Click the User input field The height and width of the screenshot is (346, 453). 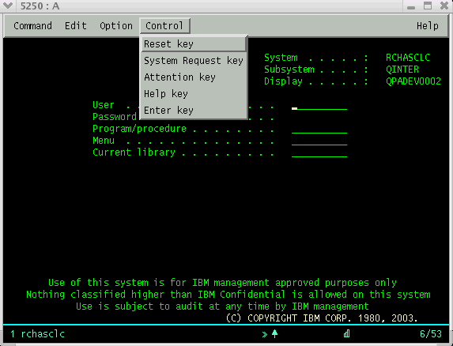(x=319, y=106)
